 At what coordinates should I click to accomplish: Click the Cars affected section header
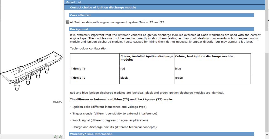(x=161, y=15)
